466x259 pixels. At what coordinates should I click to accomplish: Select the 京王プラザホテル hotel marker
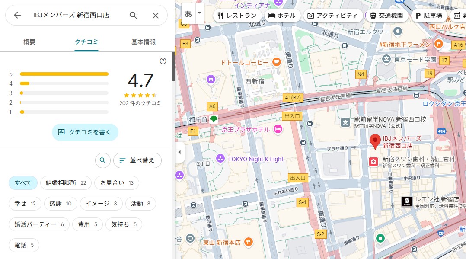click(278, 129)
